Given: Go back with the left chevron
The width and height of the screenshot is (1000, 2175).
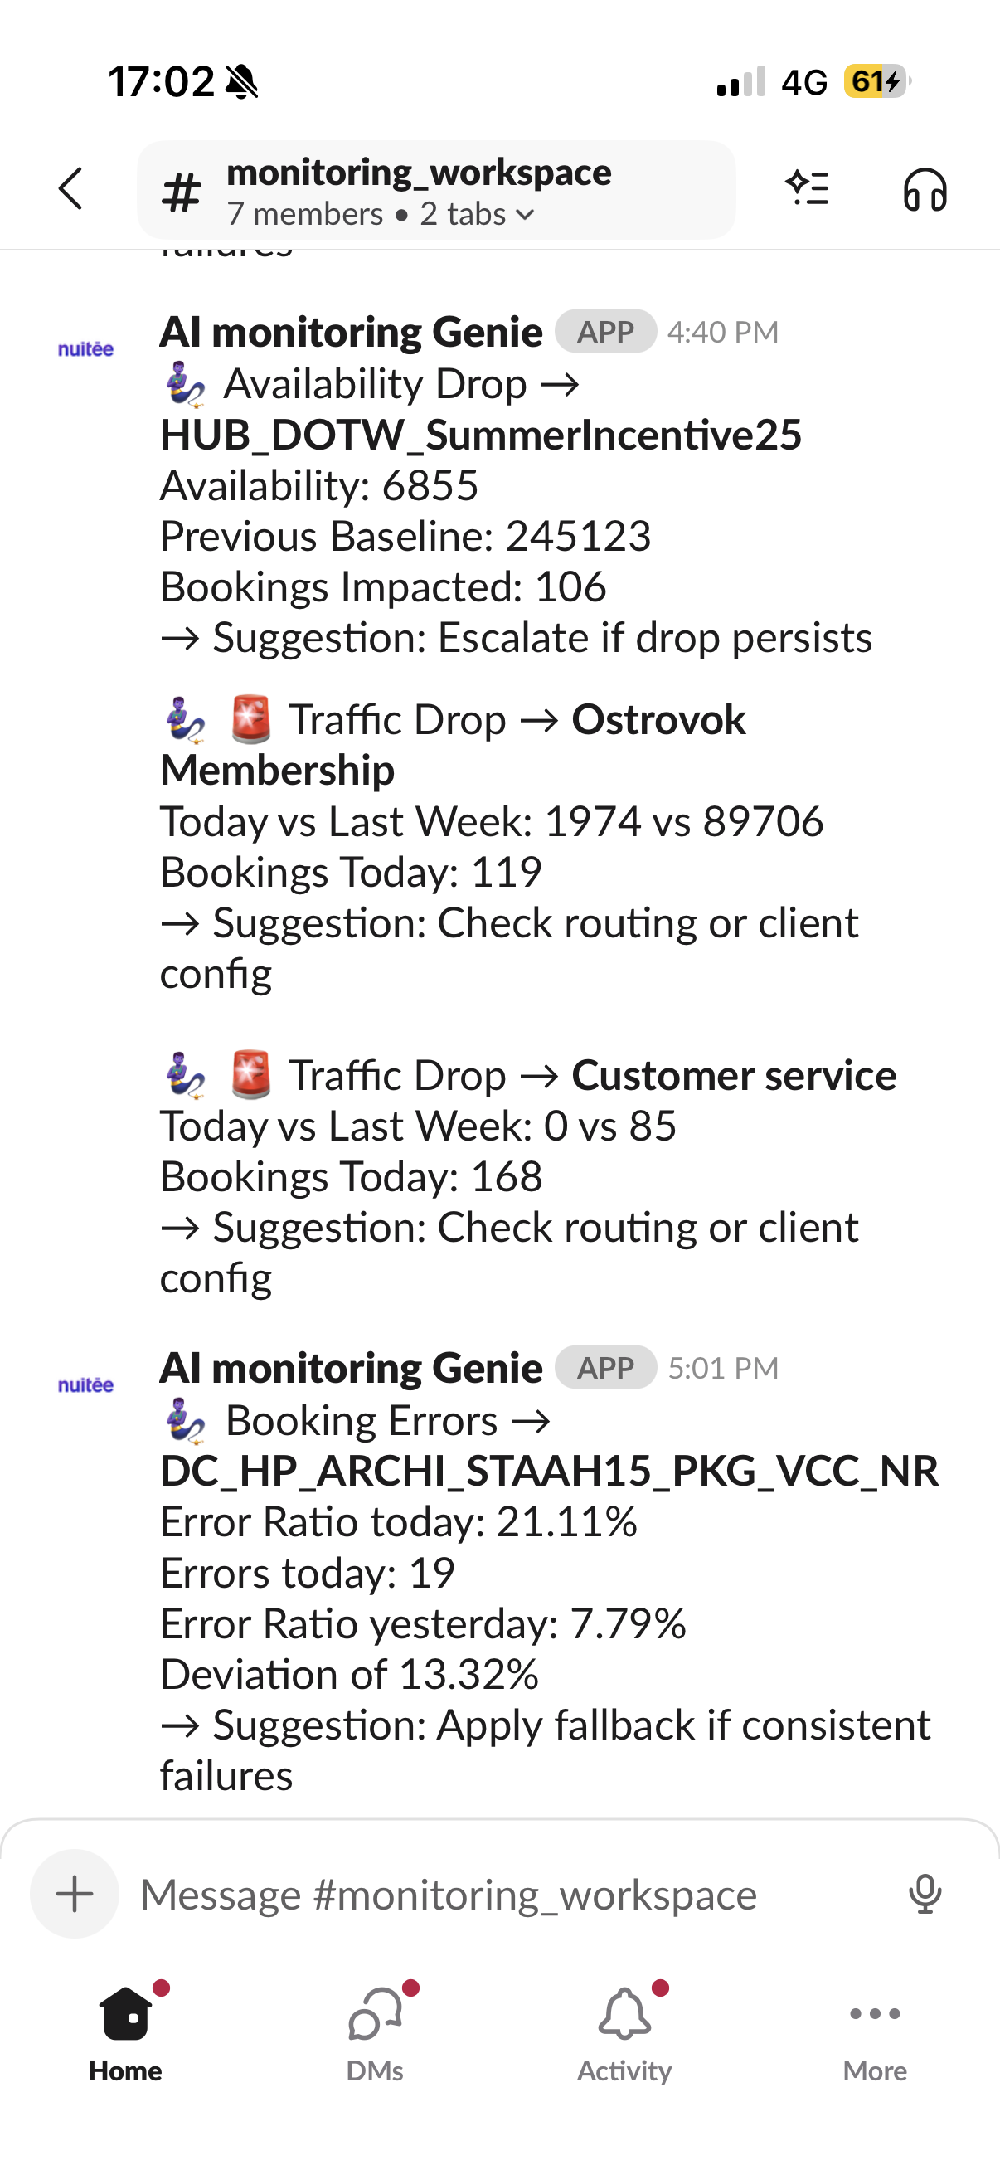Looking at the screenshot, I should point(70,188).
